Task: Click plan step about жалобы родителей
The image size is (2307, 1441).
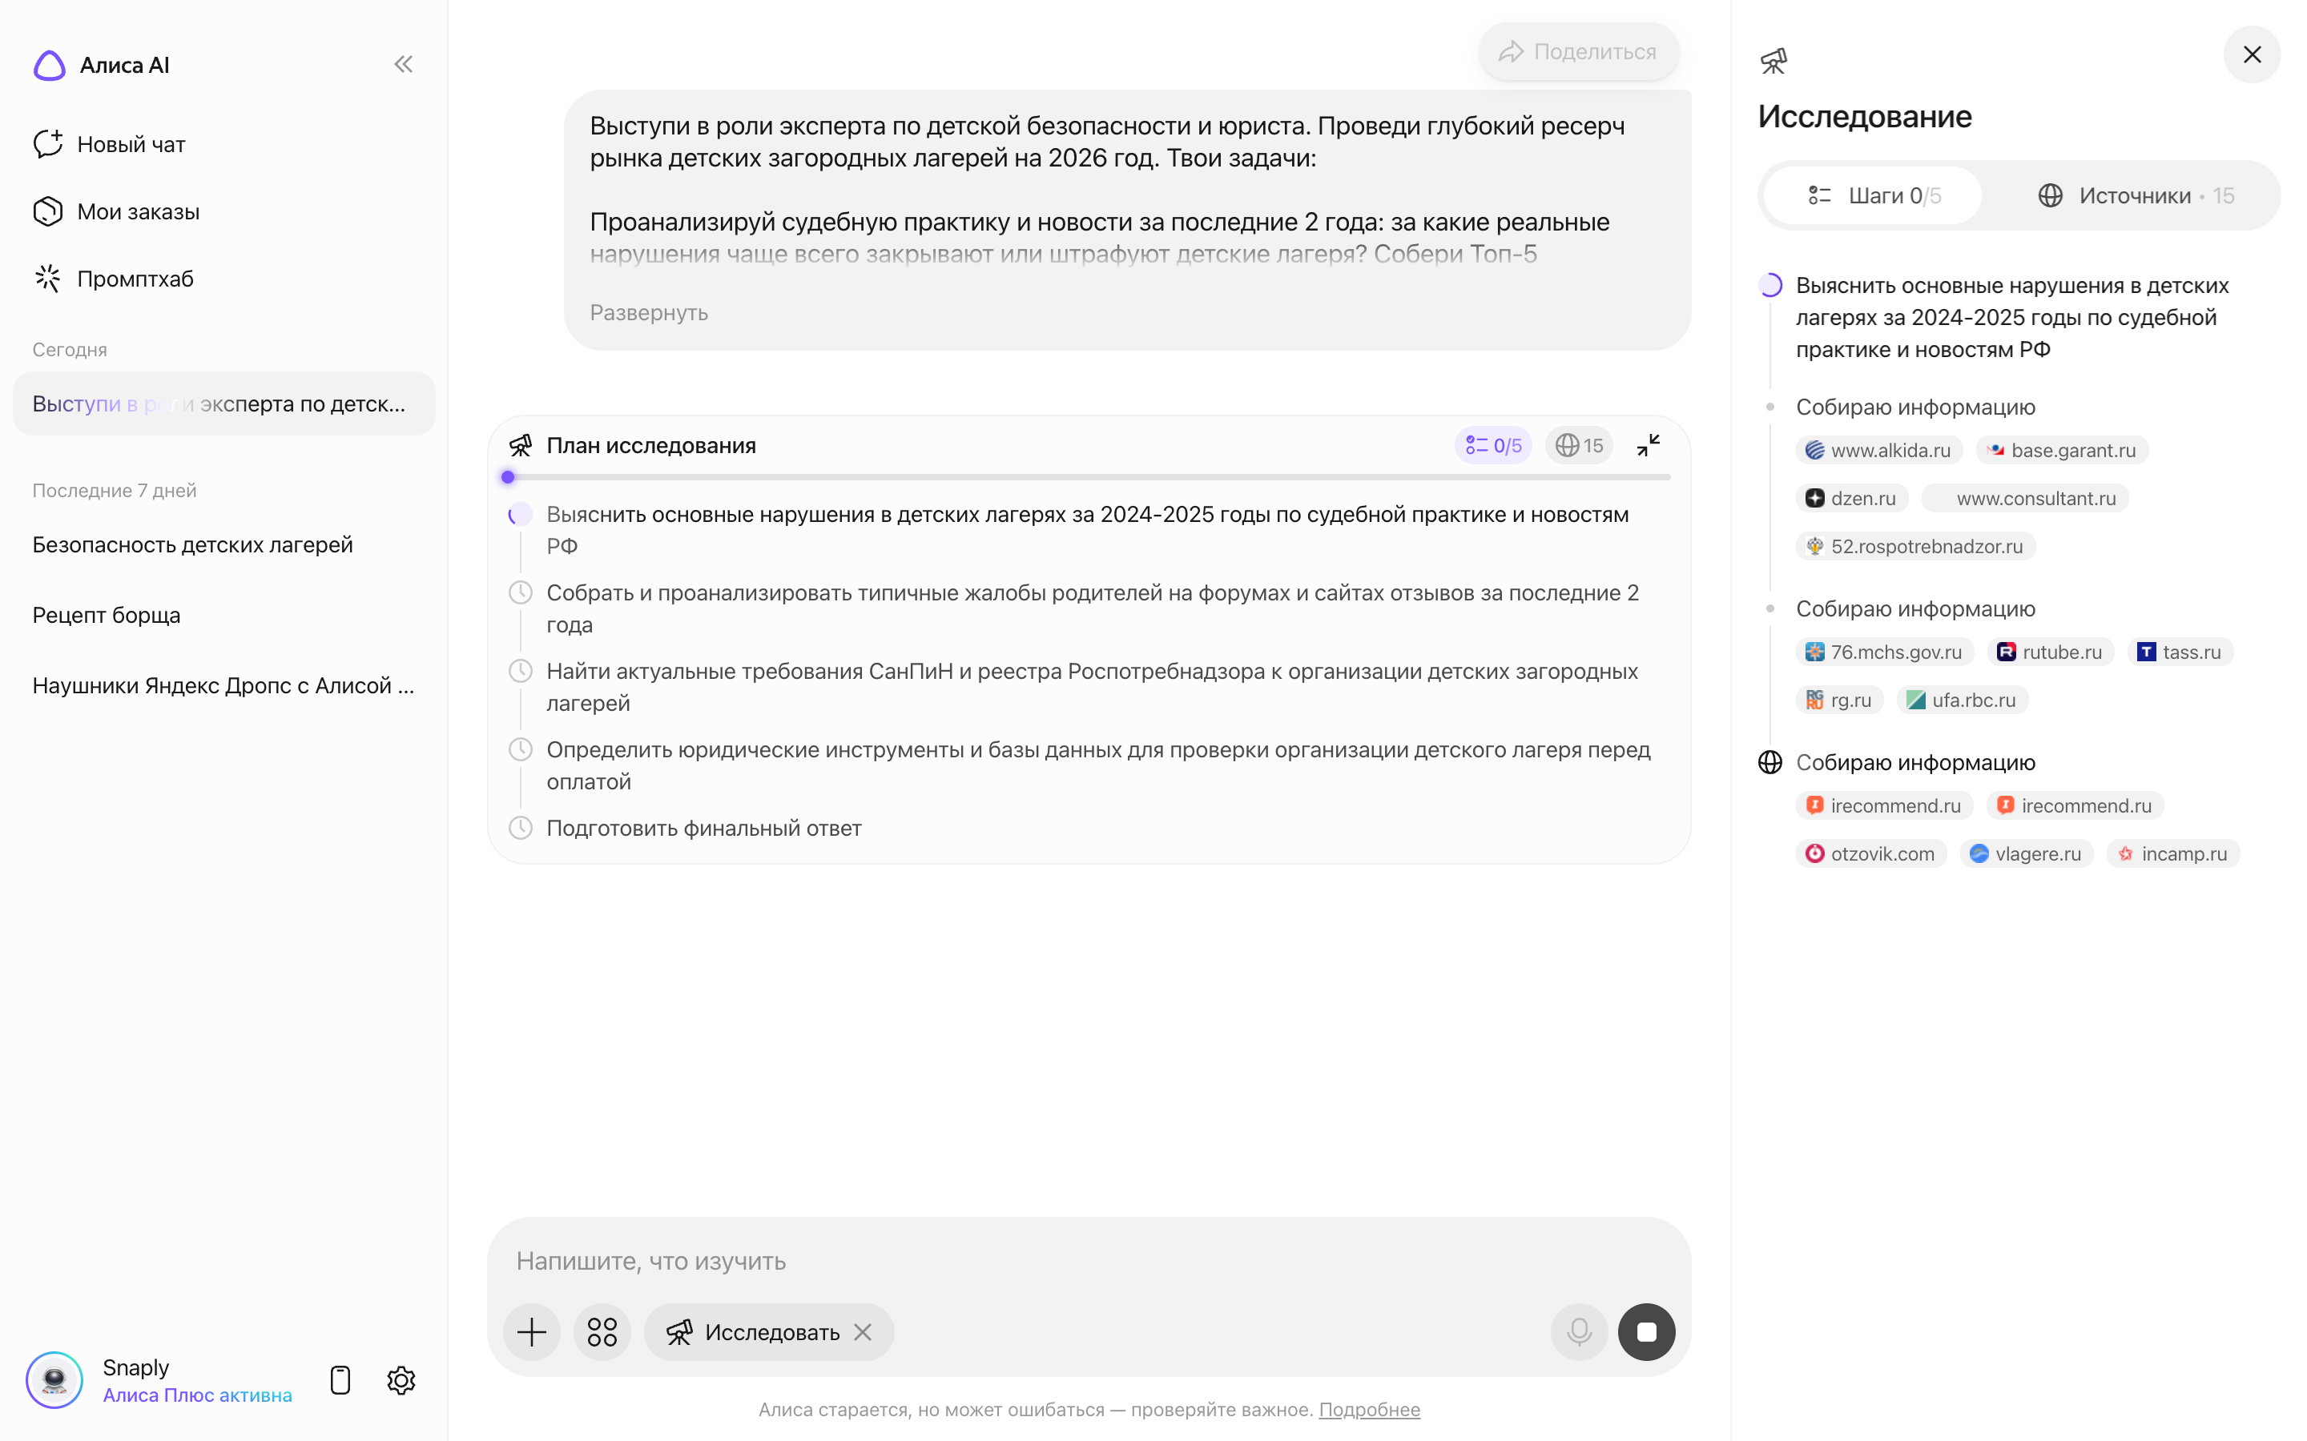Action: [1093, 608]
